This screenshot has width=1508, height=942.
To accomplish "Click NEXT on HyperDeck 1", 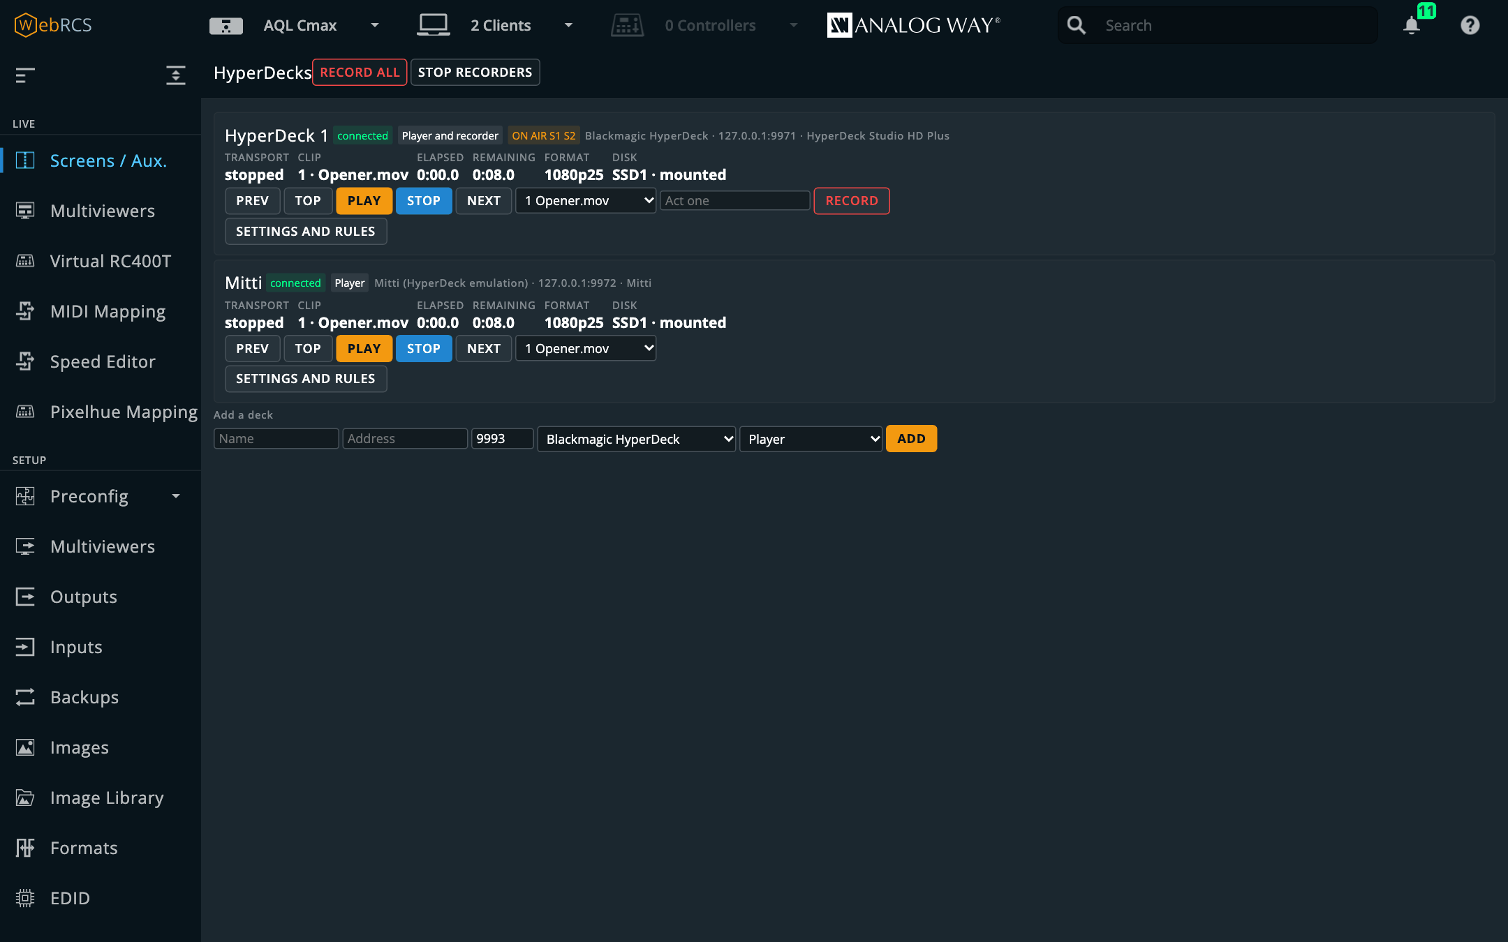I will [x=484, y=201].
